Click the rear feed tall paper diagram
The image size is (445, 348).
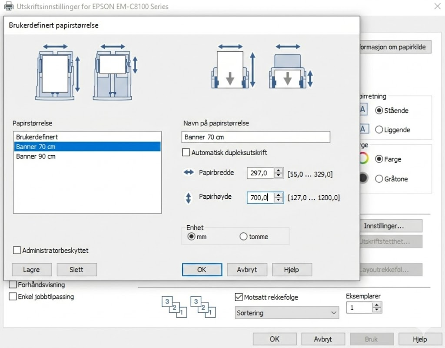(230, 70)
